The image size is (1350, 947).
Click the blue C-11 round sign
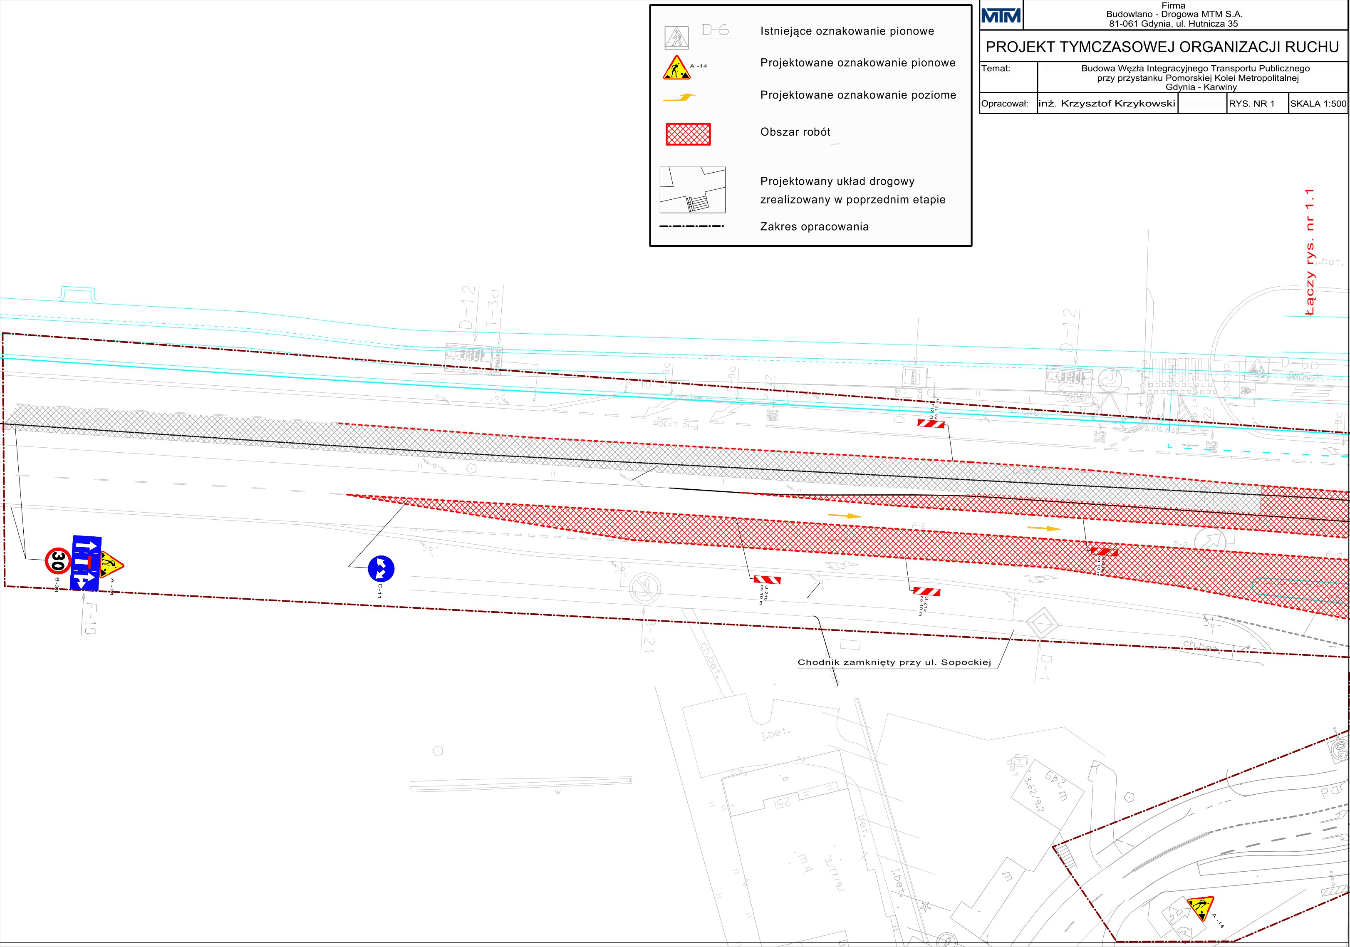[381, 569]
